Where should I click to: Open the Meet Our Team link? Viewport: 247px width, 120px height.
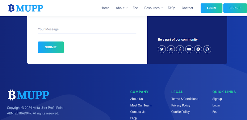tap(141, 106)
